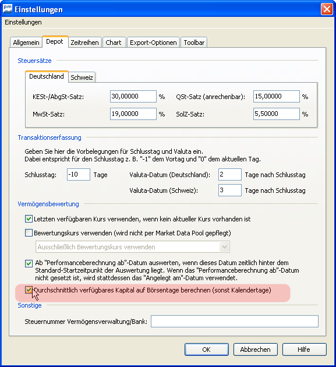Image resolution: width=336 pixels, height=367 pixels.
Task: Click the KESt-/AbgSt-Satz input field
Action: [x=133, y=97]
